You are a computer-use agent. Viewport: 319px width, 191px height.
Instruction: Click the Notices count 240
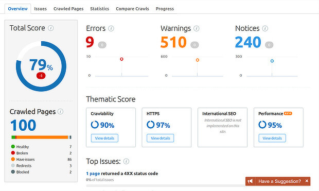[x=248, y=42]
